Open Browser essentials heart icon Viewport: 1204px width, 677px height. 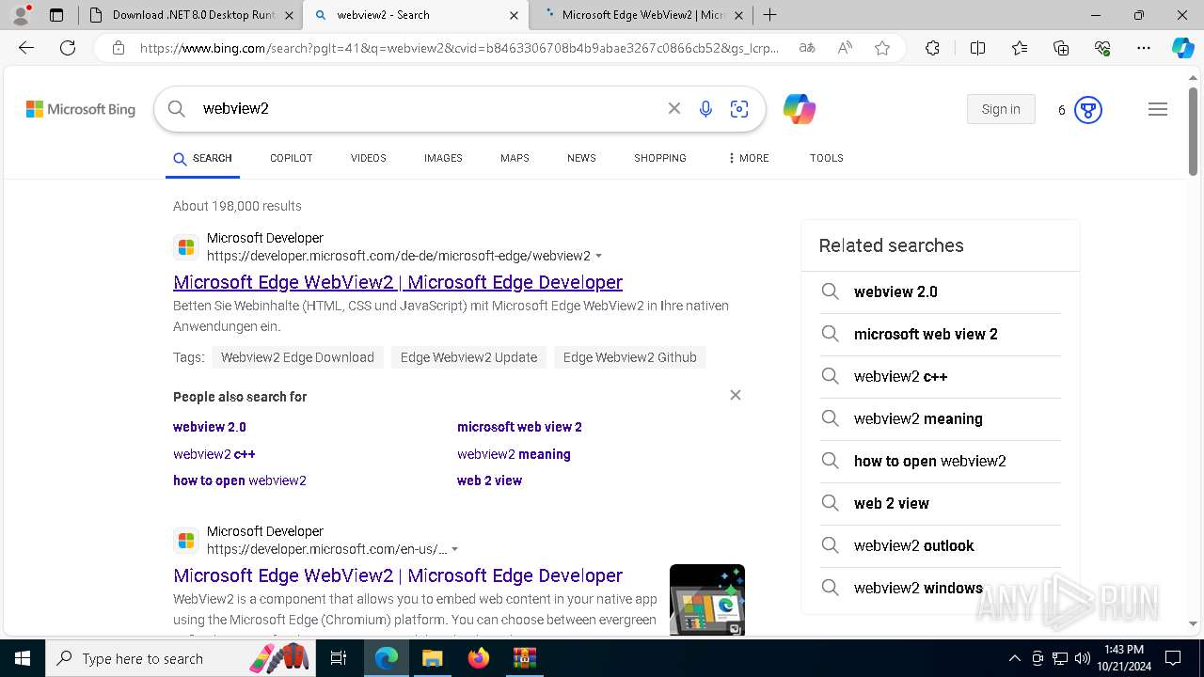coord(1102,48)
